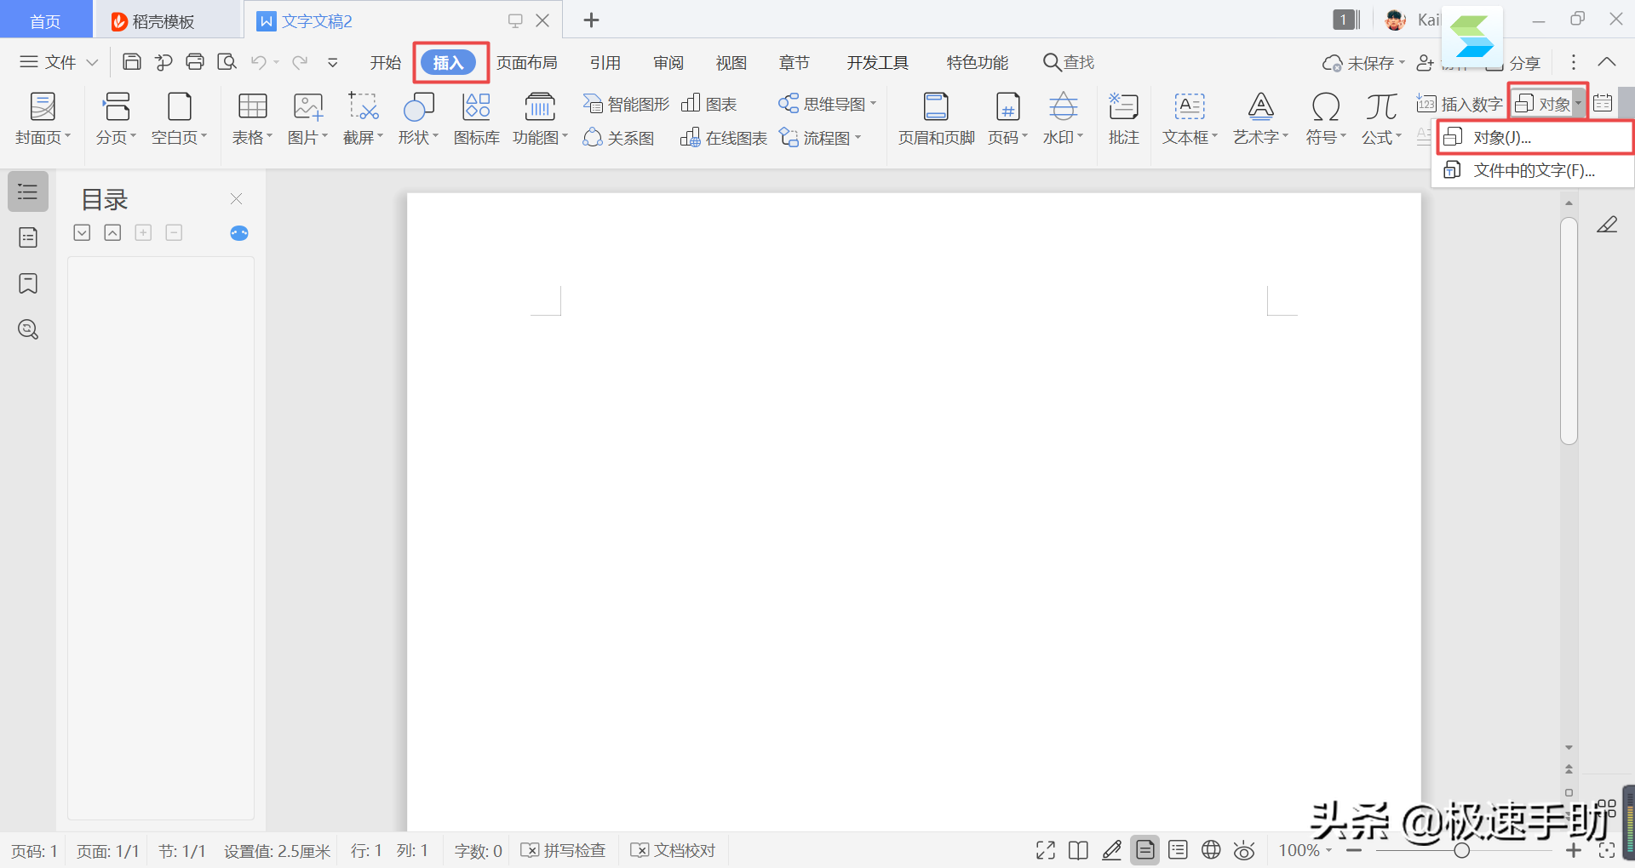Toggle 拼写检查 spell check in status bar
Viewport: 1635px width, 868px height.
point(564,850)
